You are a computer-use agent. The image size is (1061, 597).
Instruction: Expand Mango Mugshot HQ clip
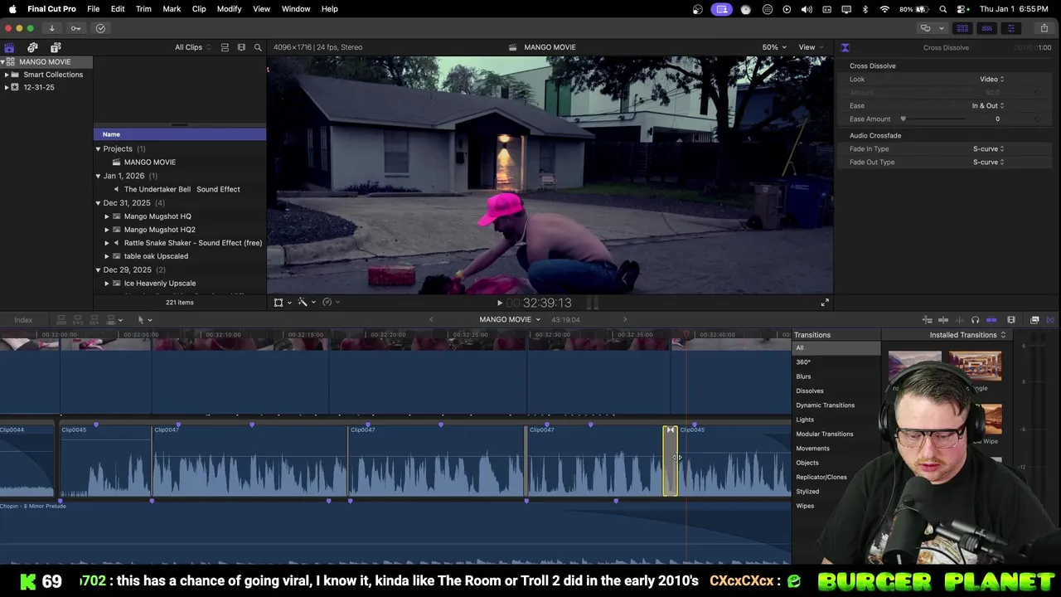point(107,216)
